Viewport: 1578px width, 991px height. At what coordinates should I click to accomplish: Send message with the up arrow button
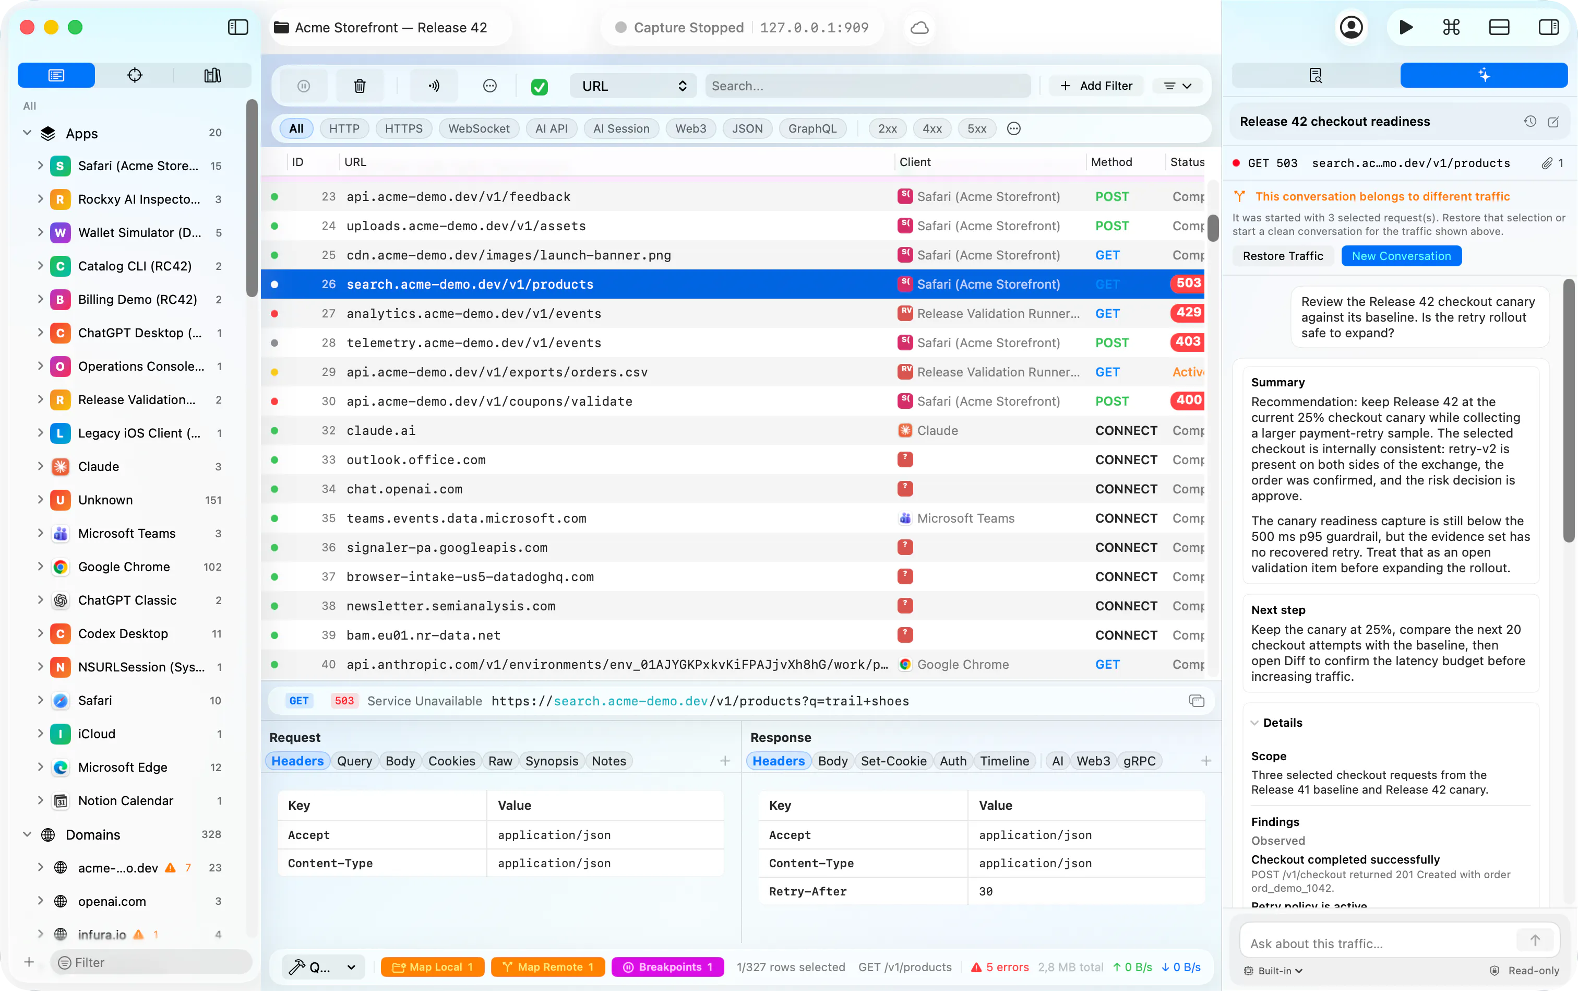click(x=1535, y=940)
